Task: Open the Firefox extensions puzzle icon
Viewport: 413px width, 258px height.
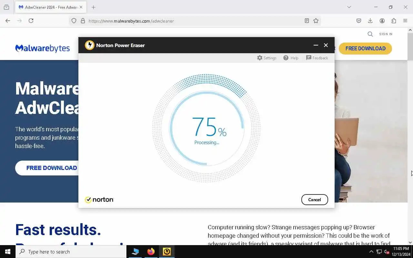Action: pos(394,21)
